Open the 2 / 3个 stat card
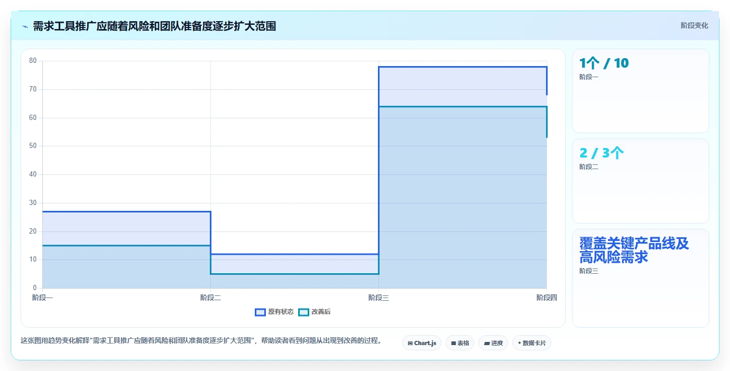Image resolution: width=730 pixels, height=371 pixels. pyautogui.click(x=641, y=181)
